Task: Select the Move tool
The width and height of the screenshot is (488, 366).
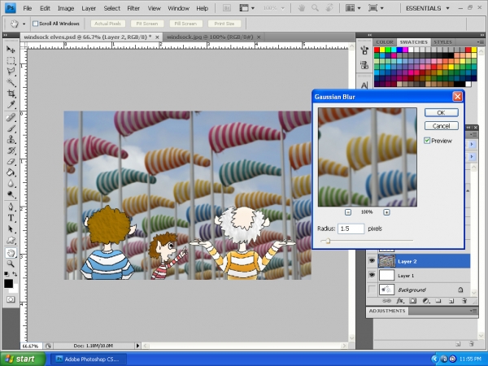Action: coord(11,49)
